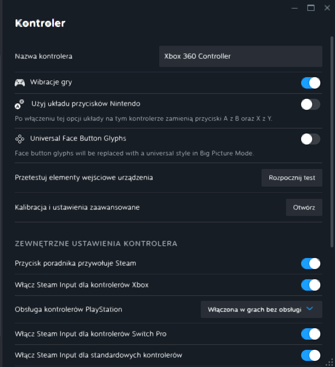The image size is (335, 367).
Task: Toggle Przycisk poradnika przywołuje Steam off
Action: [311, 264]
